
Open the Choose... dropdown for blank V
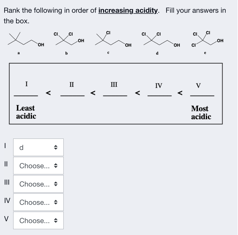pos(38,220)
